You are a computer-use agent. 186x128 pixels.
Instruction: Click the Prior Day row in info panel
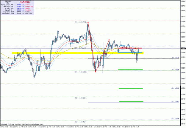[x=8, y=7]
